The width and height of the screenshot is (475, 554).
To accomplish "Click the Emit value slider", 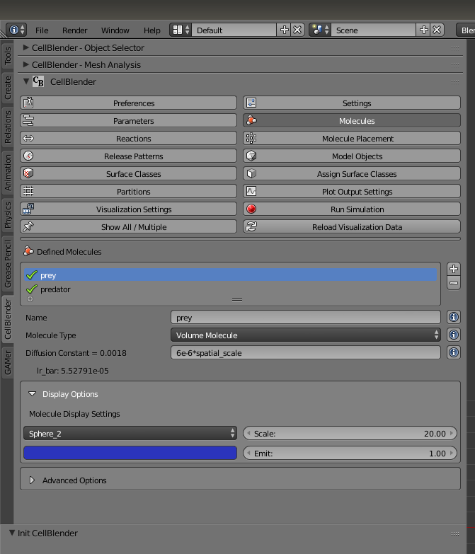I will (350, 453).
